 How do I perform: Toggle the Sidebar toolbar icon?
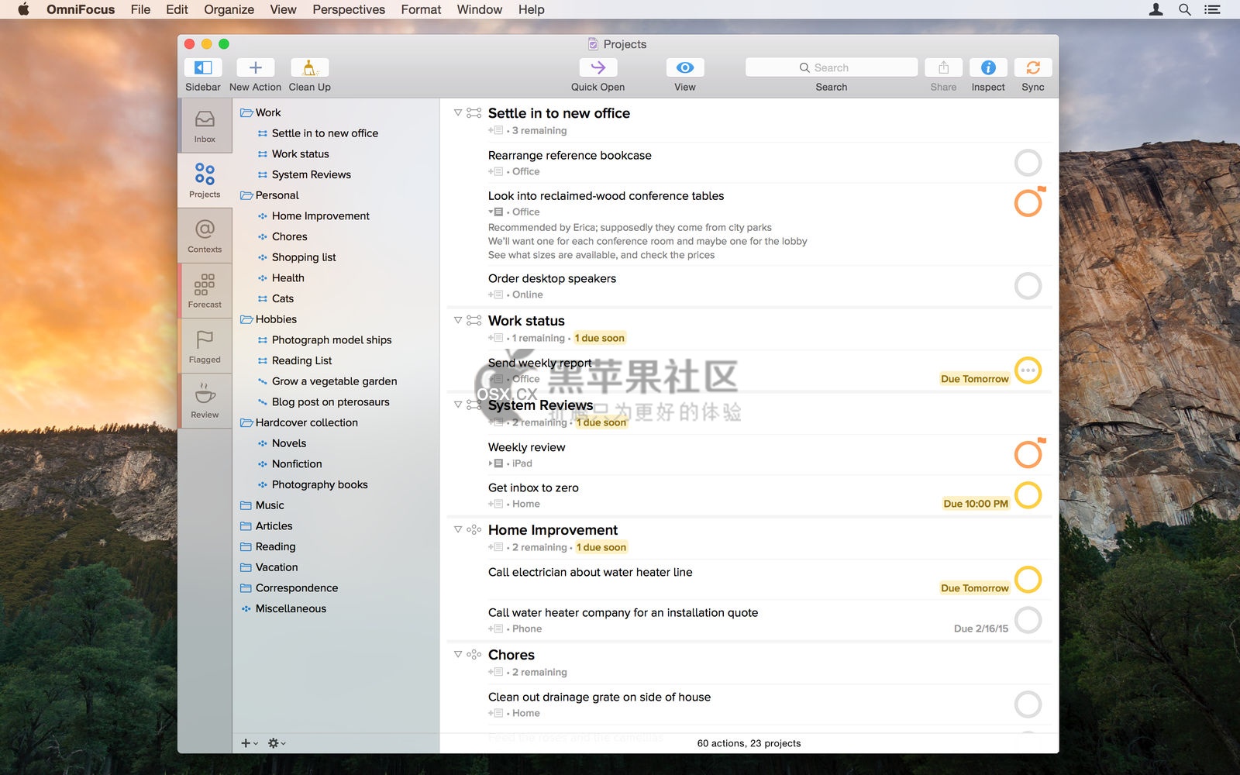point(203,67)
